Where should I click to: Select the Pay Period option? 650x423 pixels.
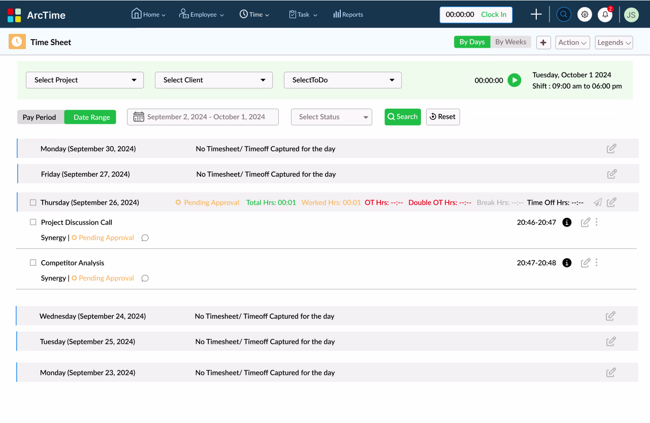tap(40, 117)
